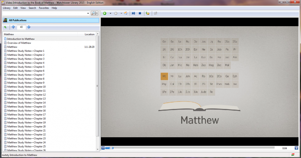This screenshot has width=301, height=158.
Task: Expand the Back button history dropdown
Action: (x=110, y=13)
